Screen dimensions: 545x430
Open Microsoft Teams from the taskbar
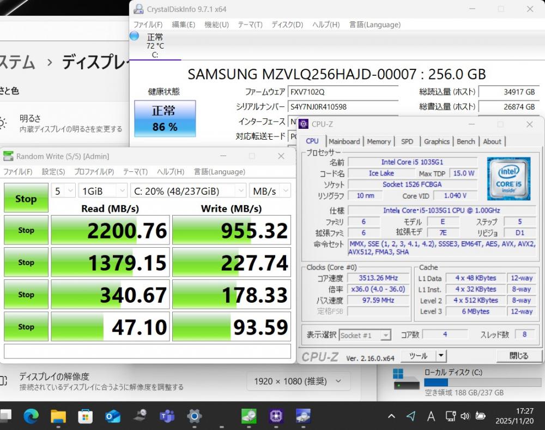coord(167,416)
